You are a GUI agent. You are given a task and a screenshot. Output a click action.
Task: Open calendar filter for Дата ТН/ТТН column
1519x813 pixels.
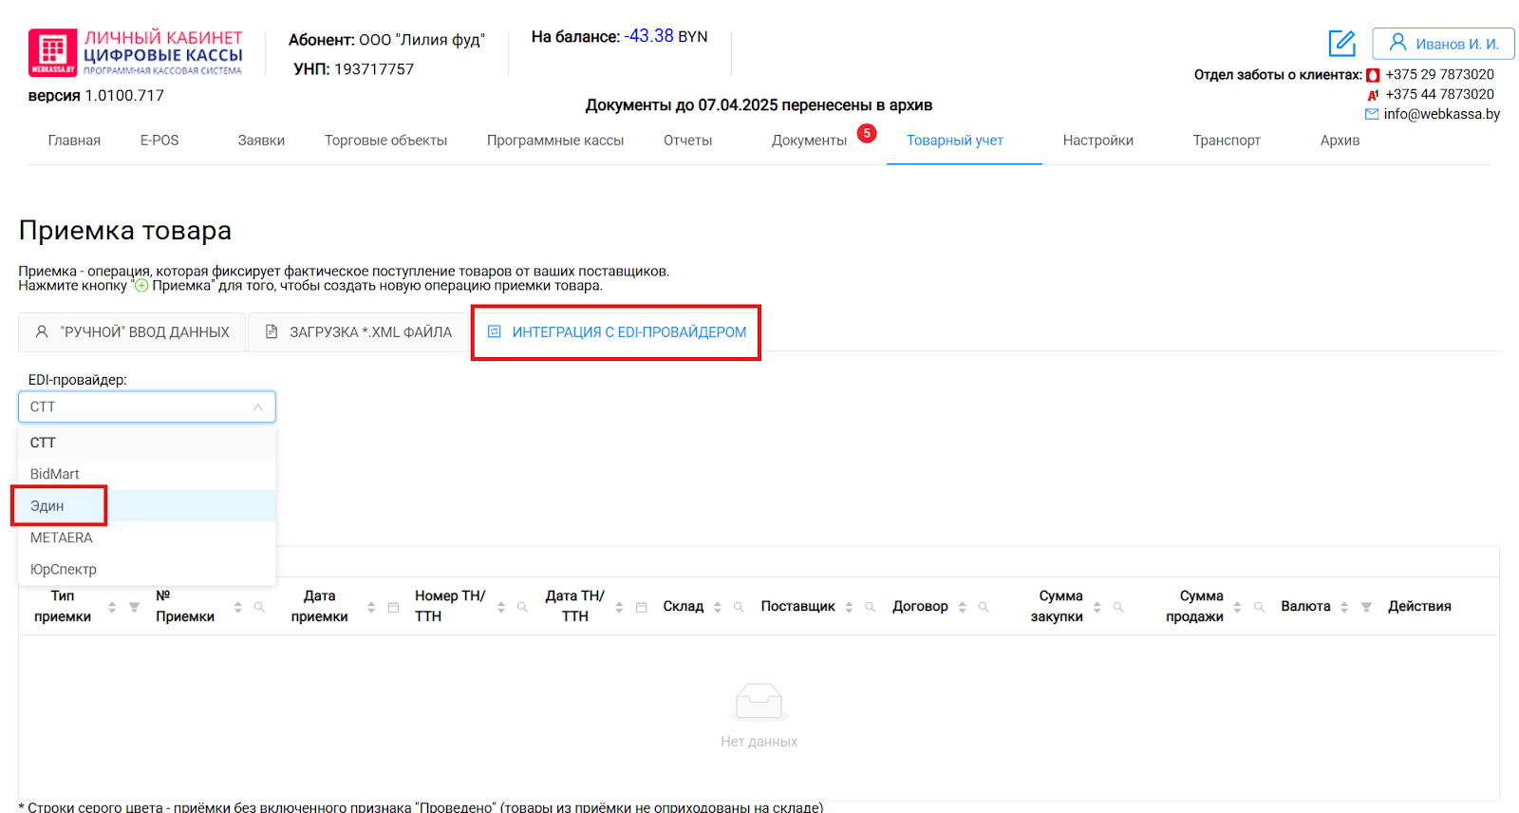point(641,607)
